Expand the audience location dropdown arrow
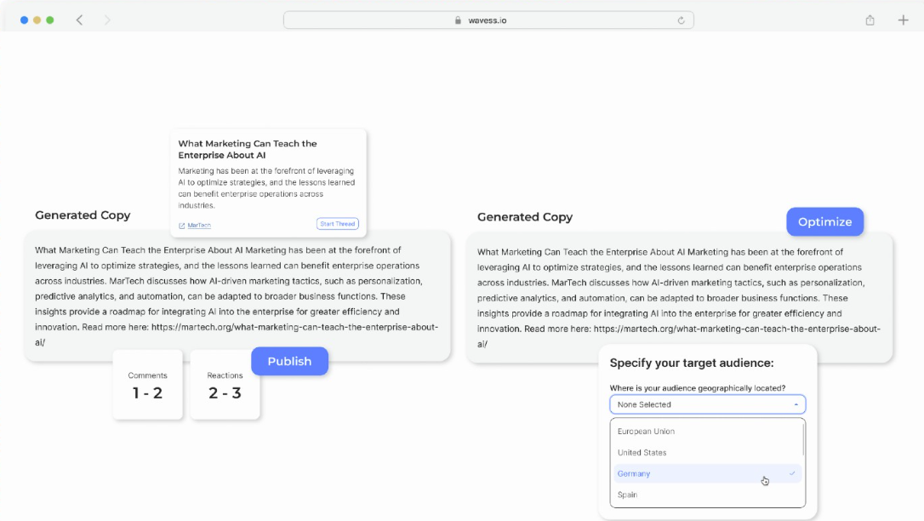Image resolution: width=924 pixels, height=521 pixels. coord(795,404)
